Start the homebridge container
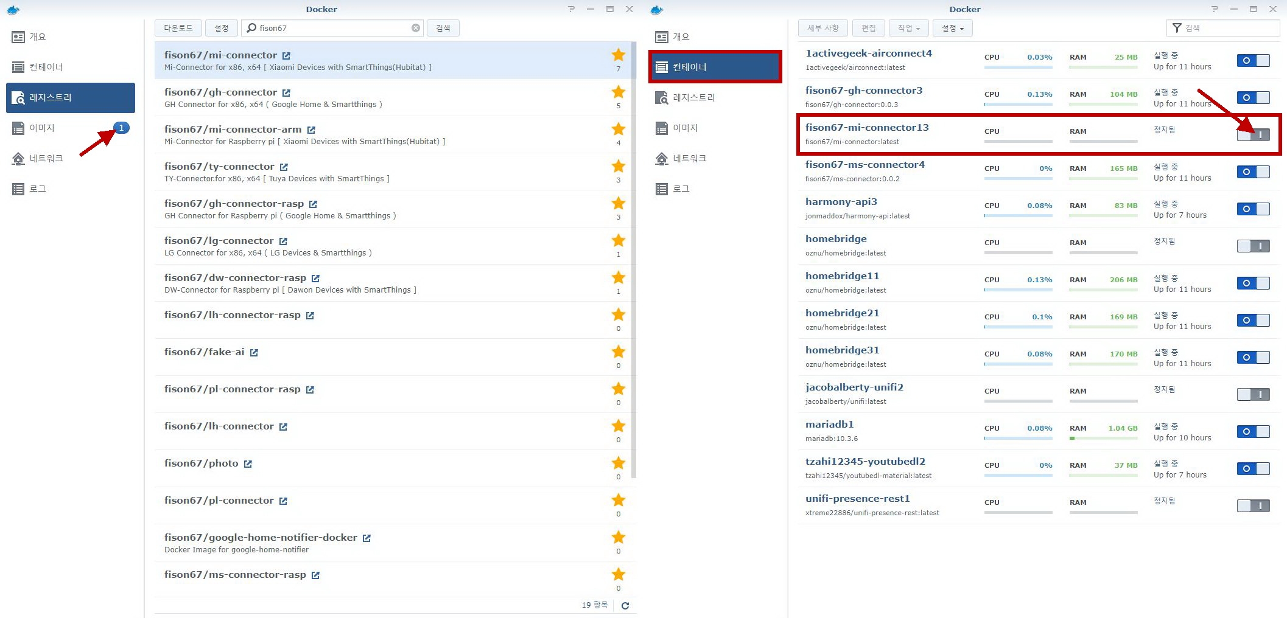The image size is (1287, 618). pyautogui.click(x=1253, y=246)
